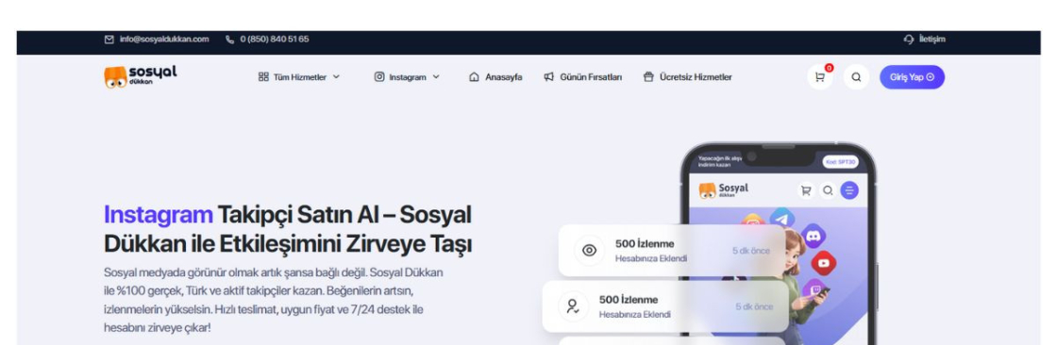This screenshot has height=345, width=1057.
Task: Click the user-check icon on the lower 500 İzlenme card
Action: point(572,306)
